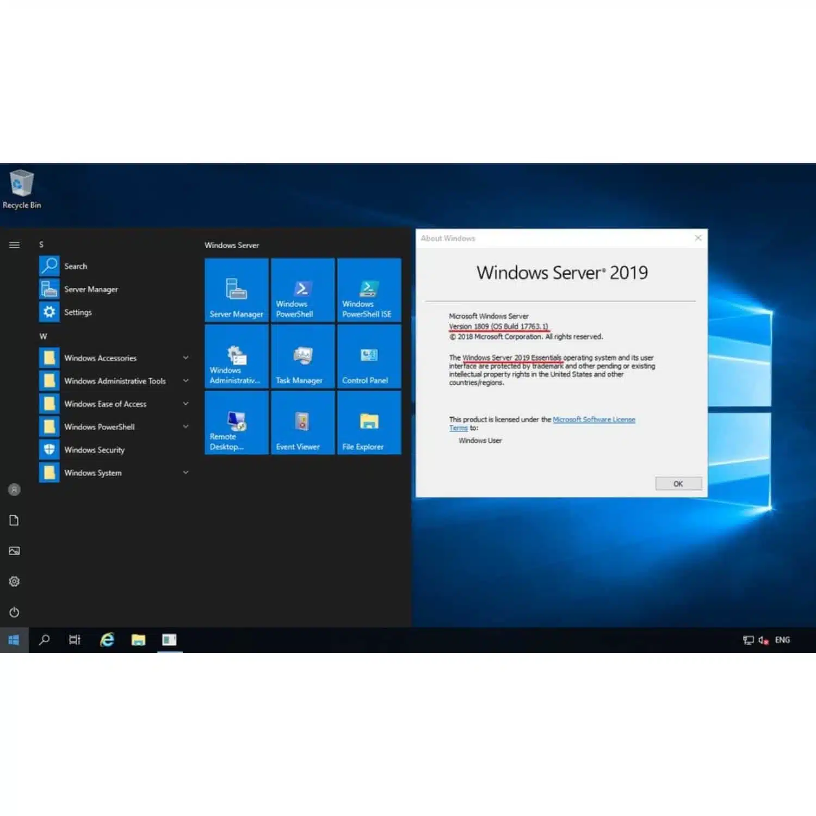Click the ENG language indicator

point(782,640)
